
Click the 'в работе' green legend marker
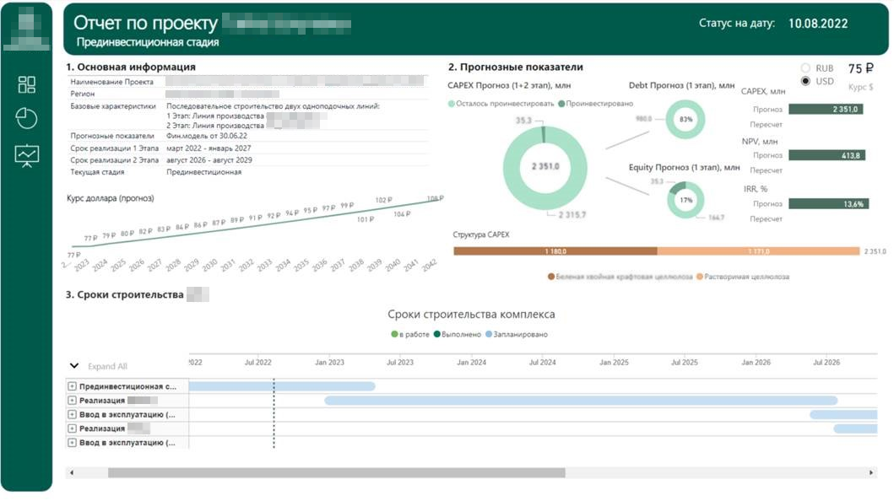click(x=394, y=335)
